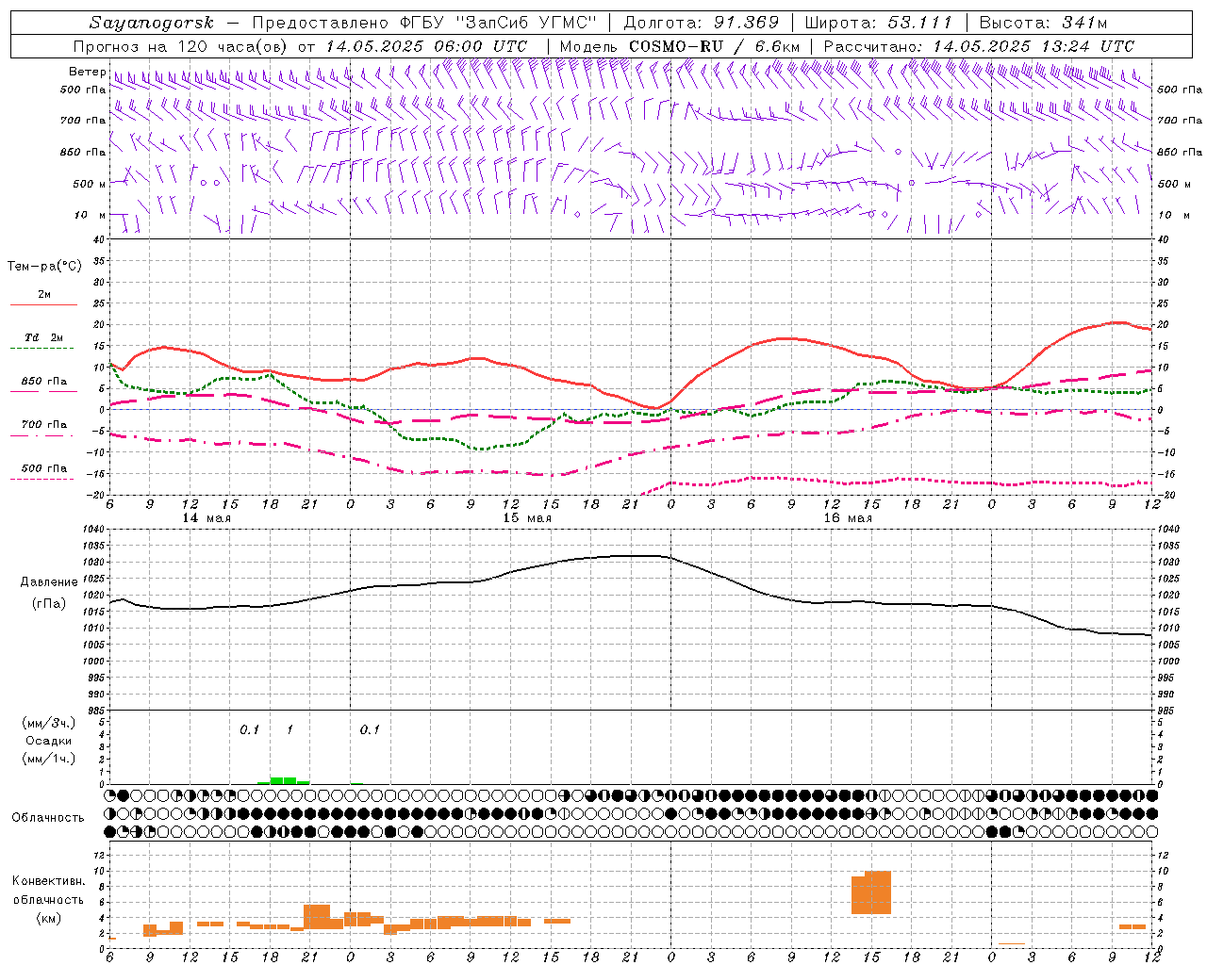
Task: Click the 'Тем-ра(°C)' axis label
Action: (x=44, y=267)
